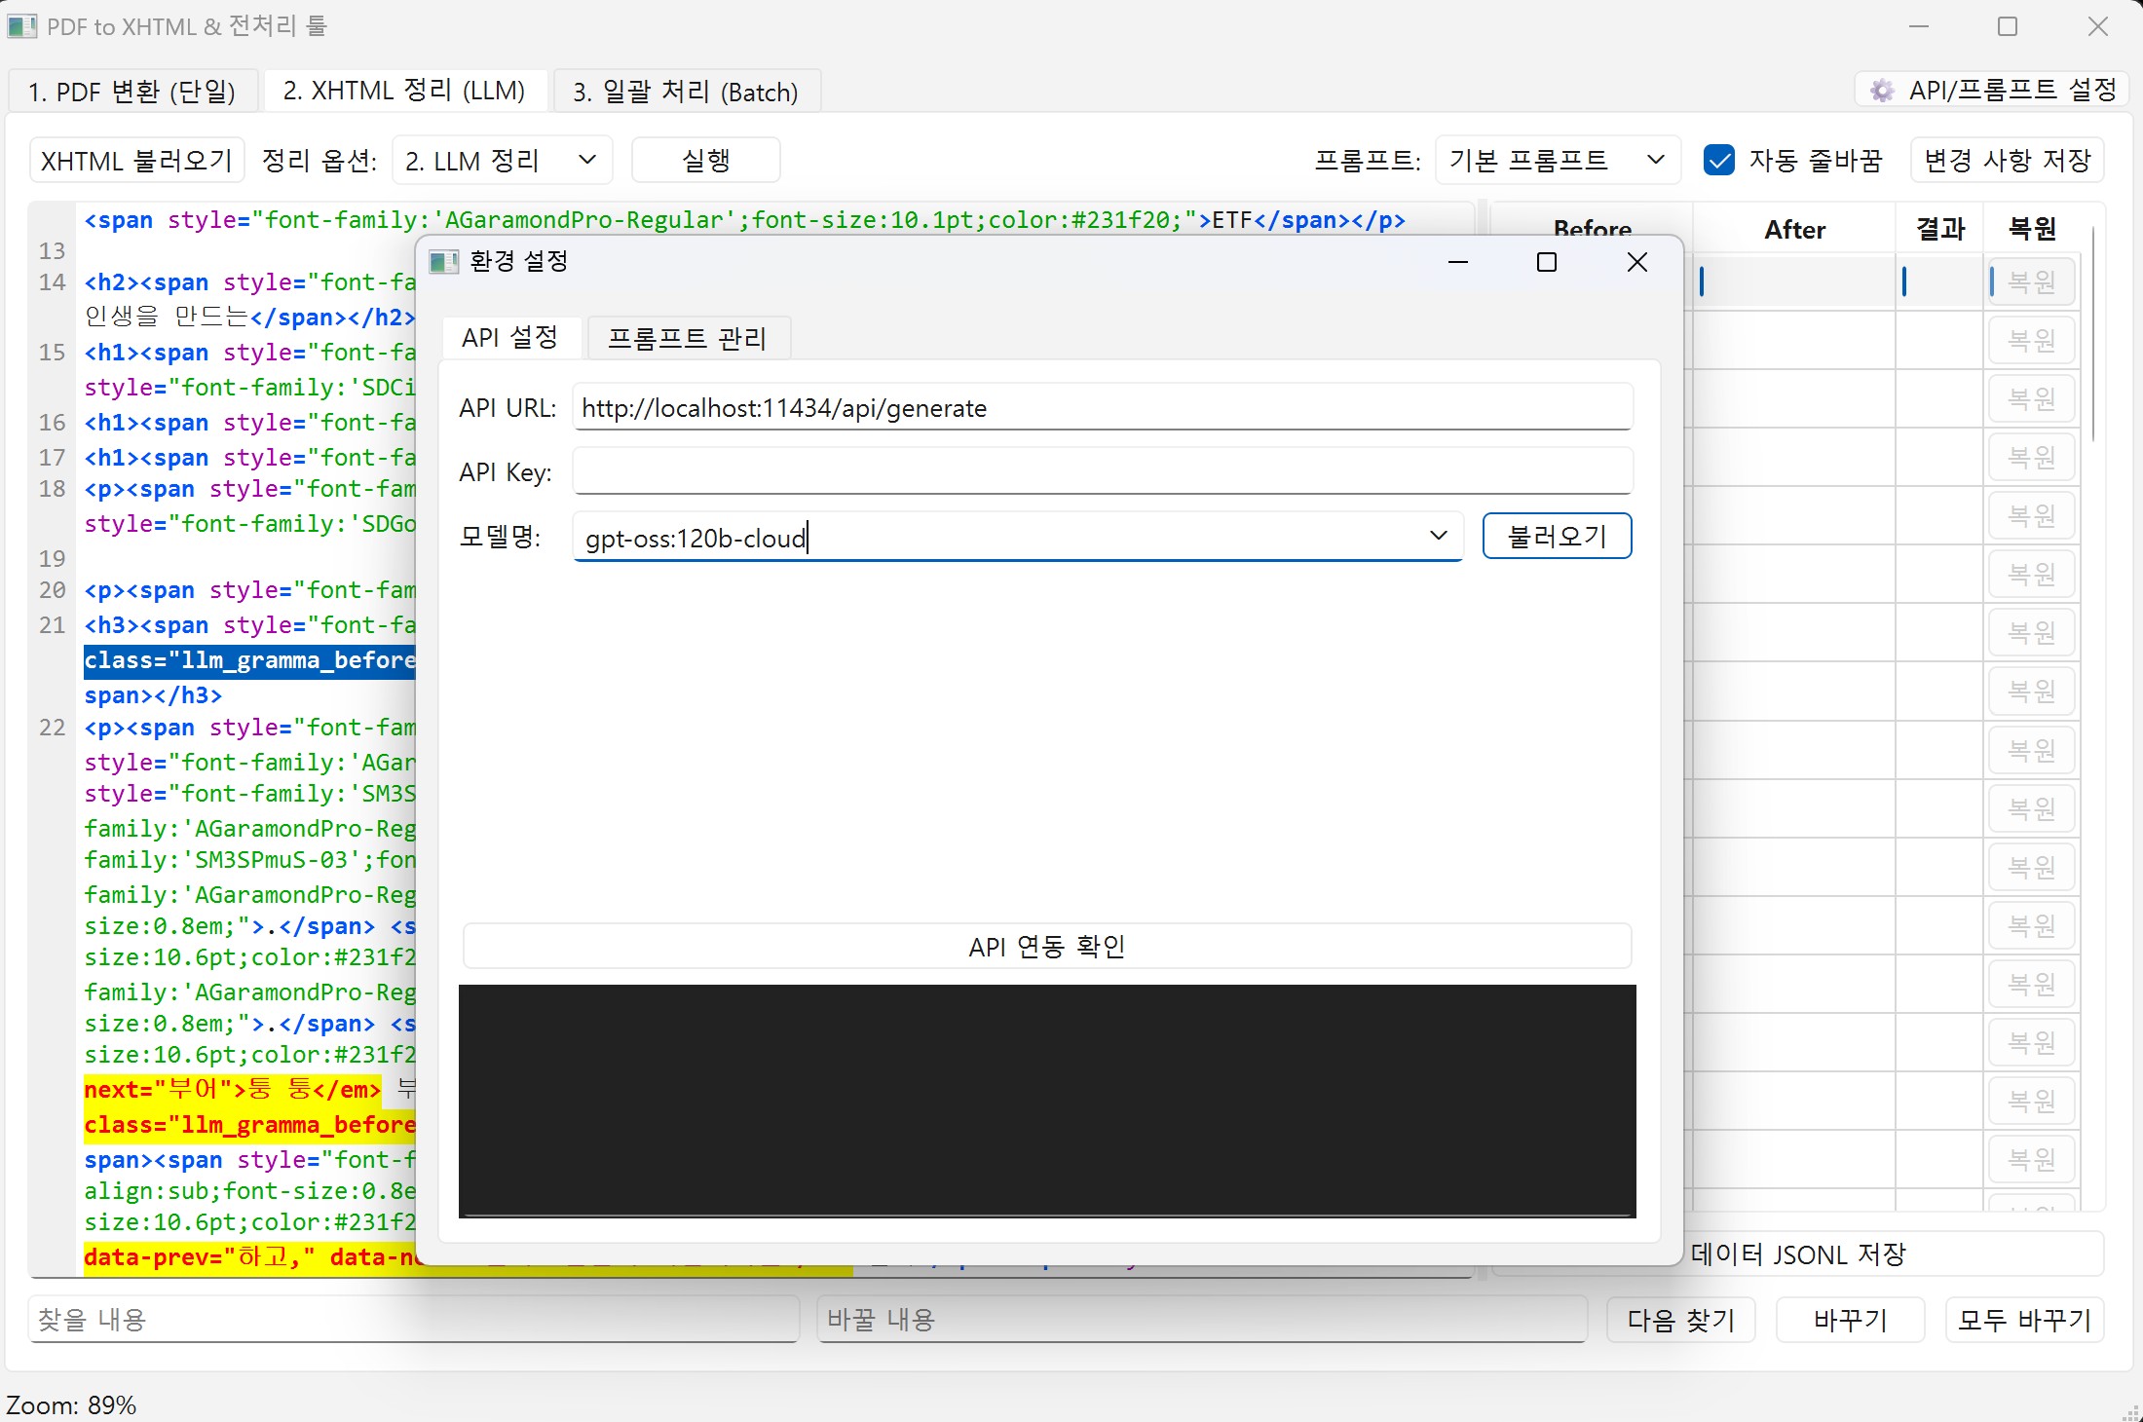This screenshot has width=2143, height=1422.
Task: Open the 정리 옵션 LLM 정리 dropdown
Action: point(501,160)
